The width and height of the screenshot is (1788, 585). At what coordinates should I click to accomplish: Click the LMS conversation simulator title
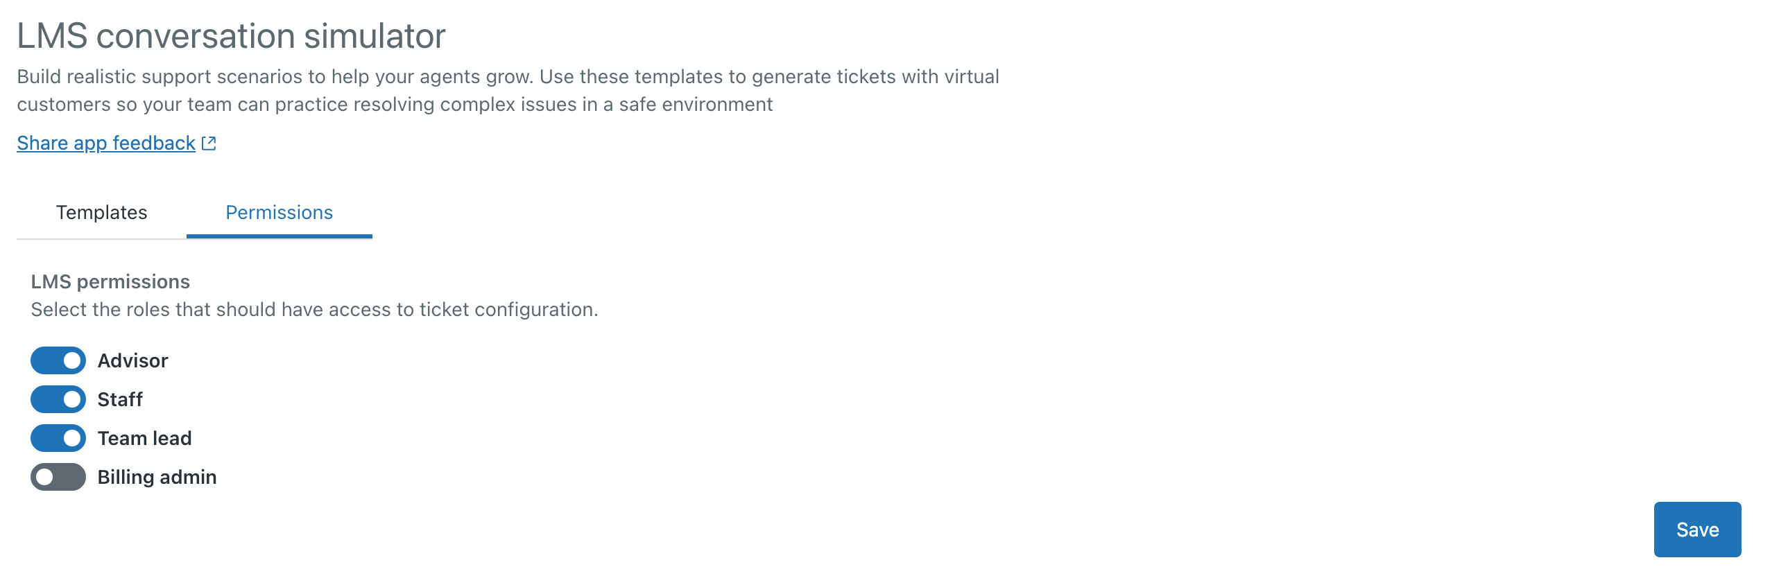click(231, 36)
